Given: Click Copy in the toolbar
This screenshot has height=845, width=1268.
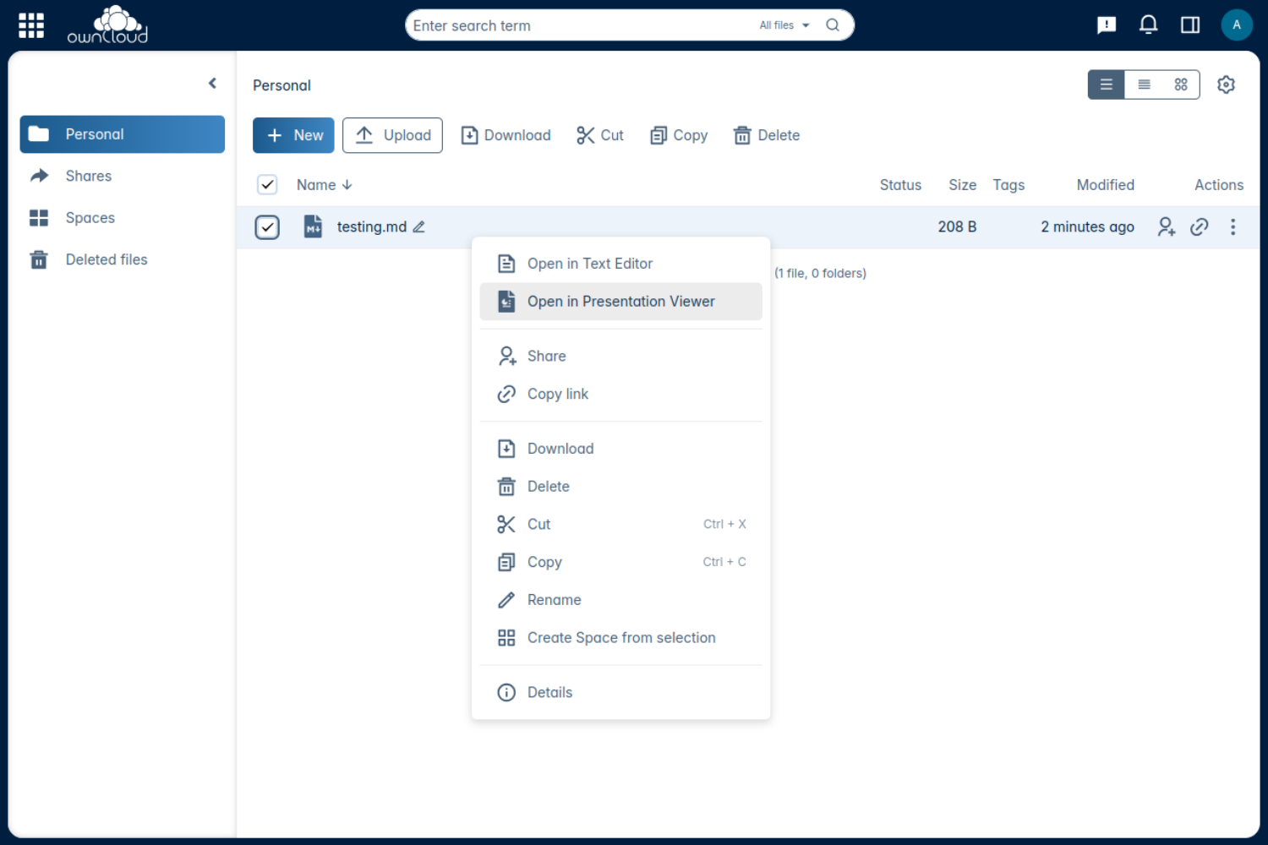Looking at the screenshot, I should (679, 135).
